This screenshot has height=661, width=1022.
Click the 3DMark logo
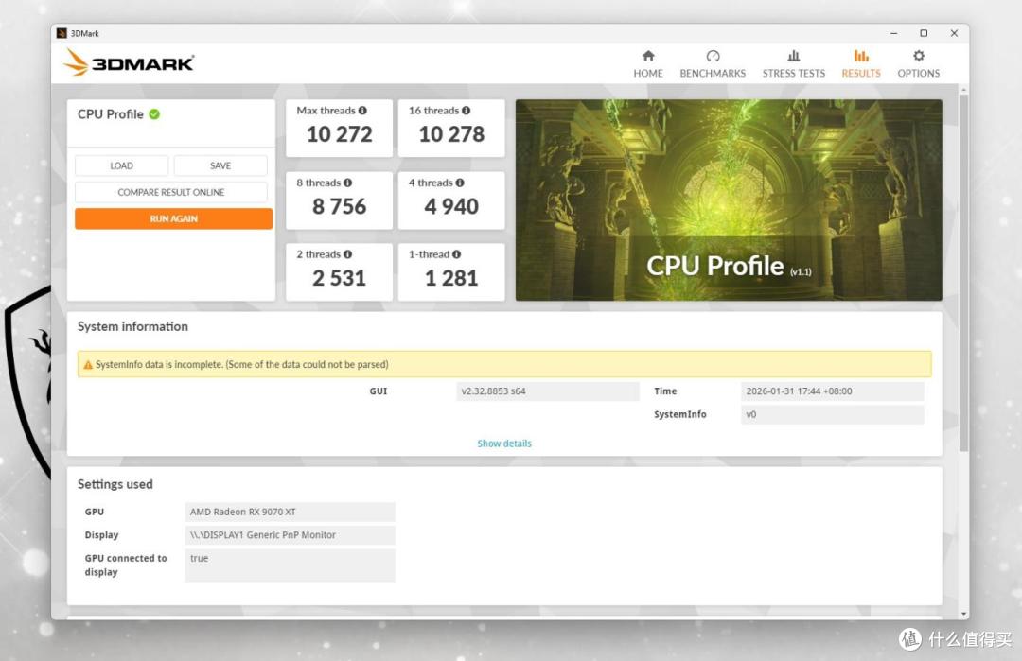tap(129, 62)
